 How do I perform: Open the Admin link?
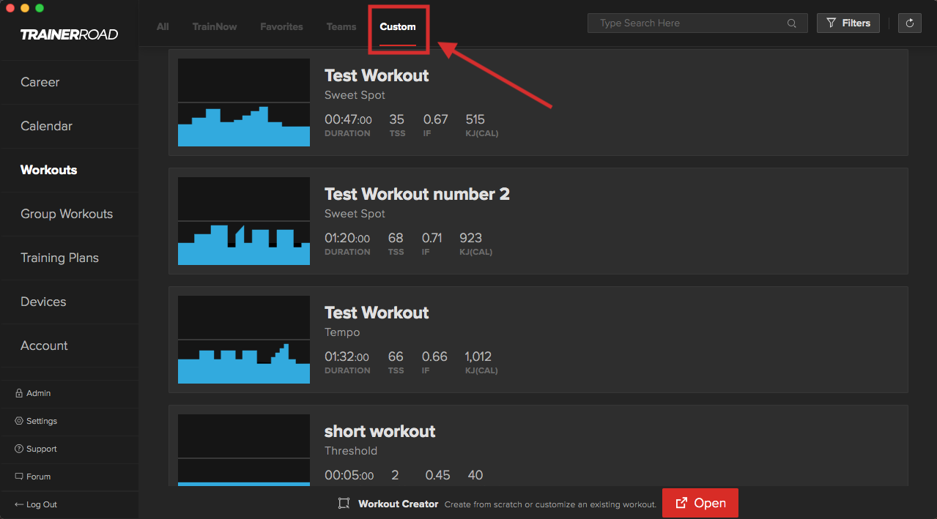point(39,393)
